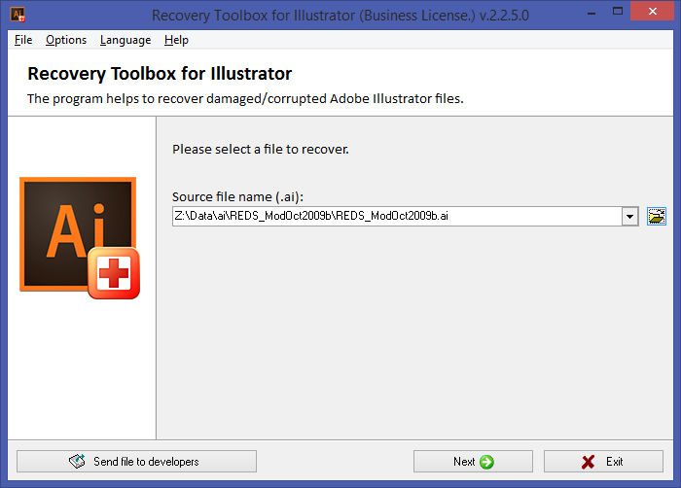
Task: Click the Ai app icon in title bar
Action: 18,15
